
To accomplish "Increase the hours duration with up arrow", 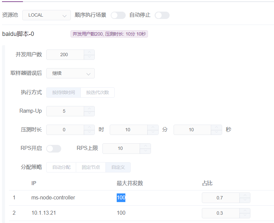I will pyautogui.click(x=89, y=127).
